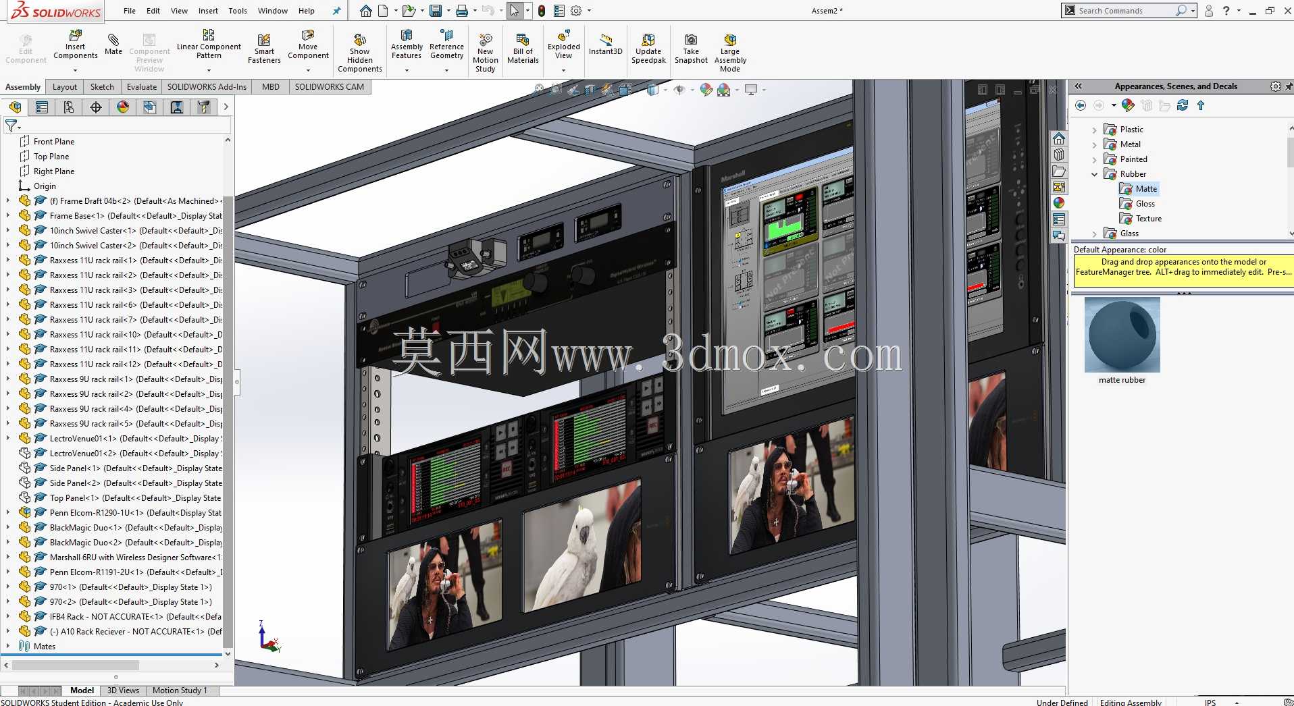Activate the Move Component tool

tap(308, 45)
